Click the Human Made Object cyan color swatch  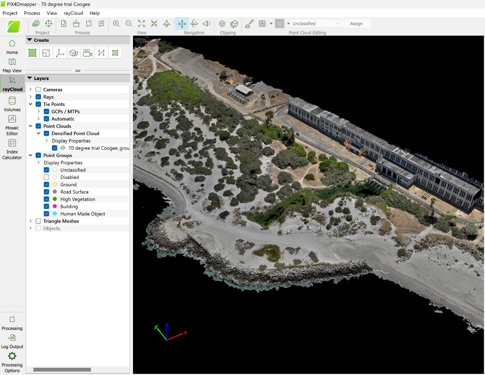point(55,213)
